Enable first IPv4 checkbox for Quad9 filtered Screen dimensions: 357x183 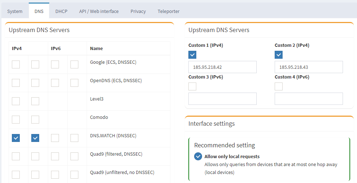(x=16, y=156)
